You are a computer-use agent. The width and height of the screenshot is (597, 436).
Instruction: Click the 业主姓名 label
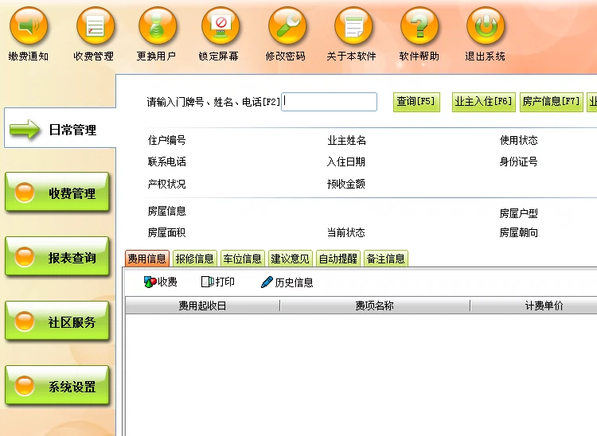pos(346,140)
